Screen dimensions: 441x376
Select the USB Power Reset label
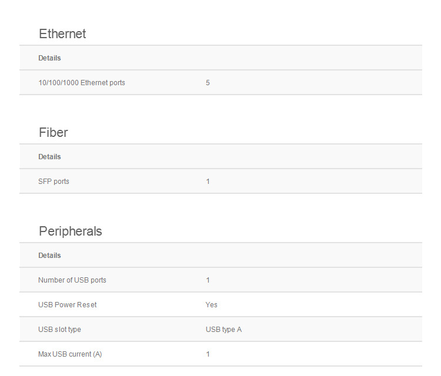[68, 305]
